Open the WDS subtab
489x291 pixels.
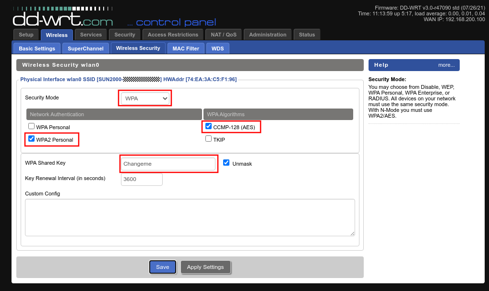point(218,48)
